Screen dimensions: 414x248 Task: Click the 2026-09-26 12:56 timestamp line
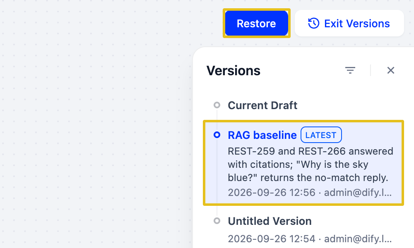[x=310, y=192]
